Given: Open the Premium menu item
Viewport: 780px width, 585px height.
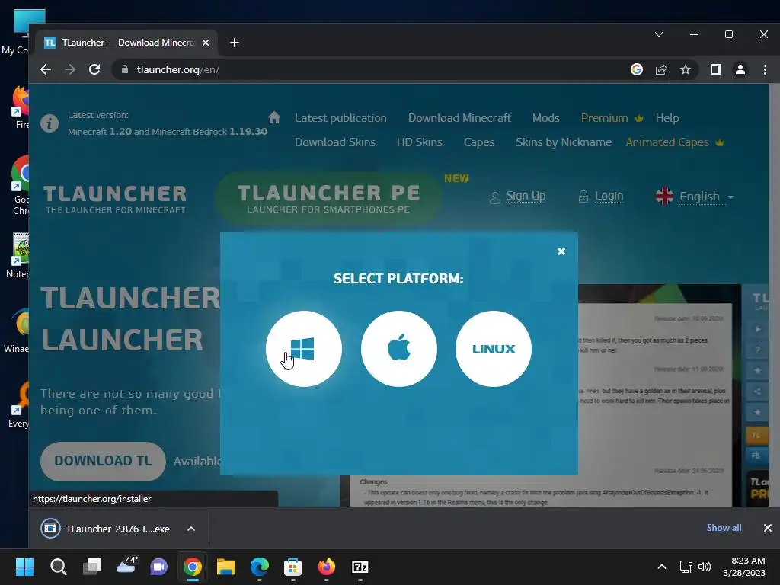Looking at the screenshot, I should pyautogui.click(x=612, y=118).
